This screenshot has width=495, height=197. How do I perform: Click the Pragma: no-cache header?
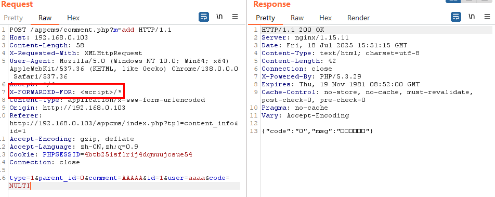click(x=294, y=108)
